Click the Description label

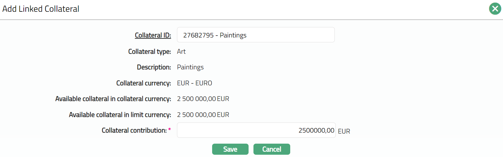(154, 67)
